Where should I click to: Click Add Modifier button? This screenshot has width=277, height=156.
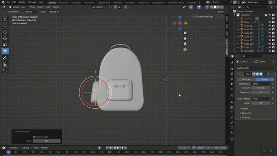[256, 68]
